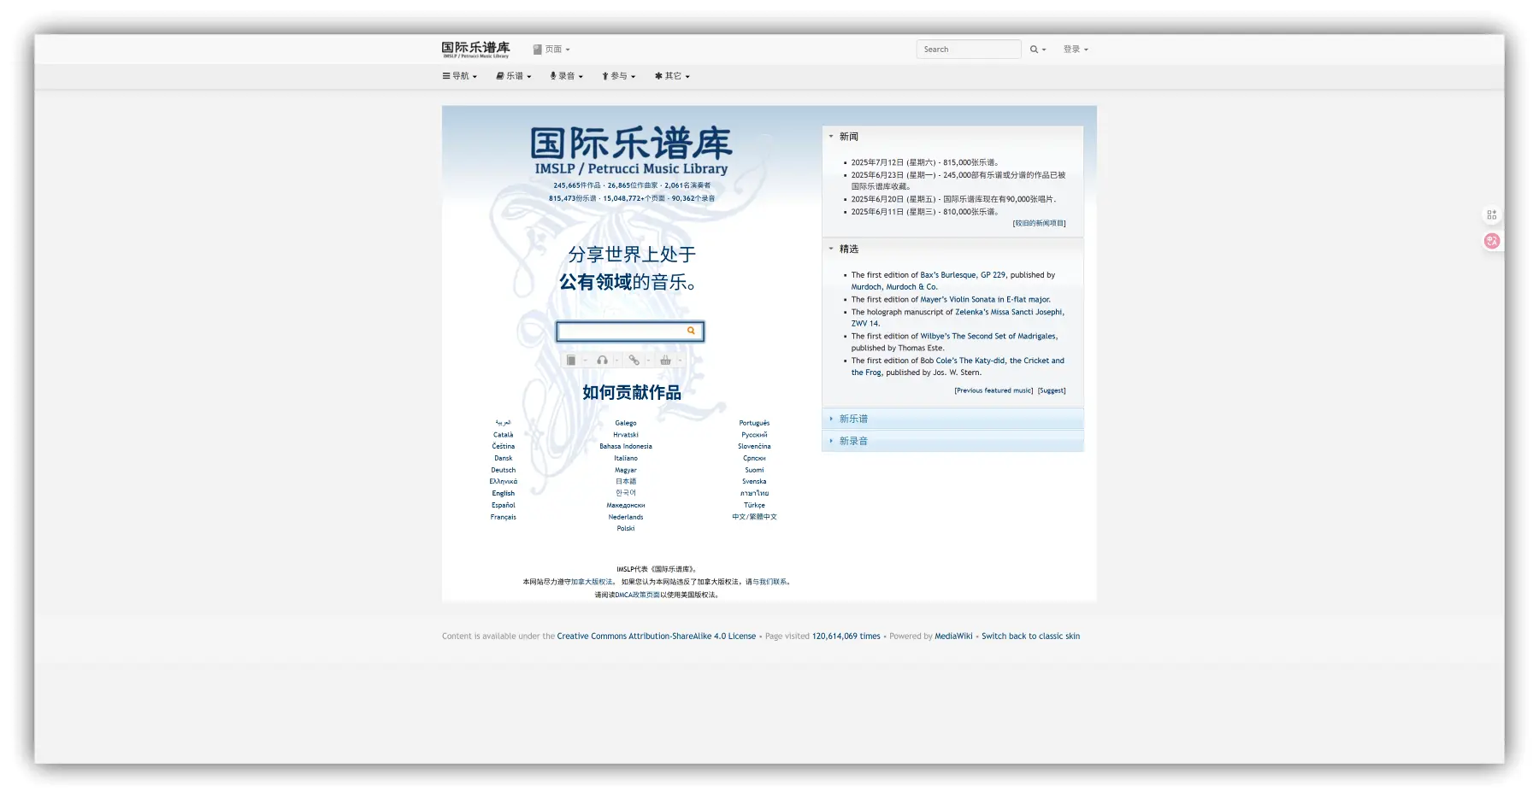The height and width of the screenshot is (798, 1539).
Task: Focus the top Search field
Action: [969, 50]
